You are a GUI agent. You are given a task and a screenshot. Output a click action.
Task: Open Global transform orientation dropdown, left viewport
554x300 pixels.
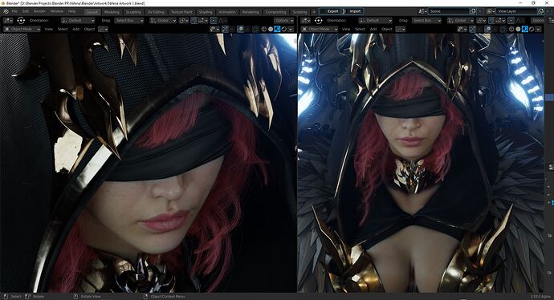[163, 21]
